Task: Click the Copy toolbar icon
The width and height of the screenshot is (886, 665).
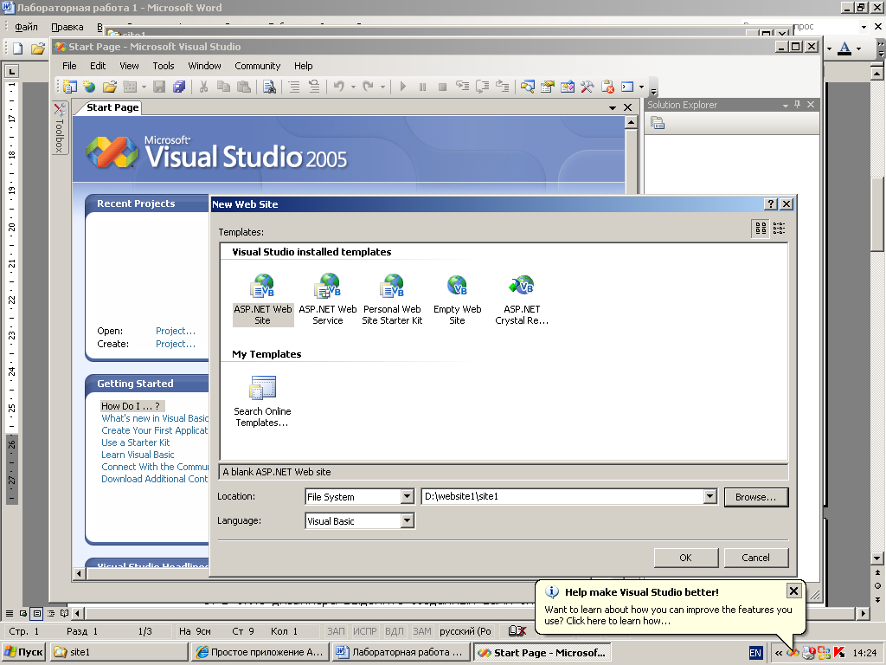Action: (x=224, y=87)
